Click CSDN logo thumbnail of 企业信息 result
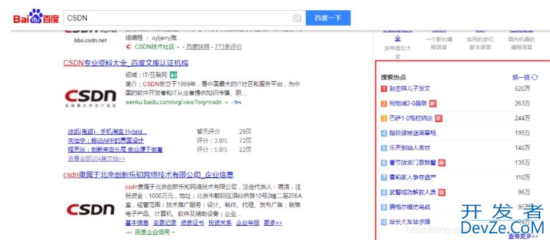550x240 pixels. click(x=90, y=210)
